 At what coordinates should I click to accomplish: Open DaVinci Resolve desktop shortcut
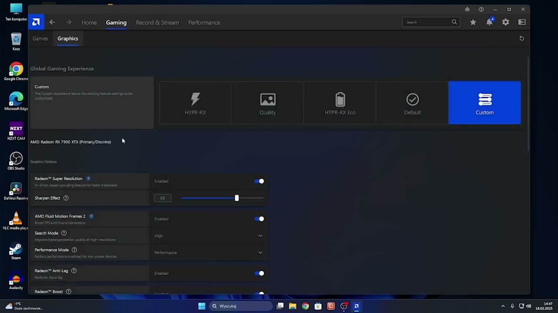(x=16, y=191)
